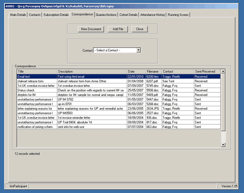This screenshot has height=193, width=244.
Task: Switch to the Attendance History tab
Action: coord(152,15)
